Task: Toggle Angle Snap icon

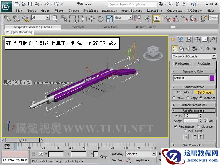Action: tap(176, 19)
